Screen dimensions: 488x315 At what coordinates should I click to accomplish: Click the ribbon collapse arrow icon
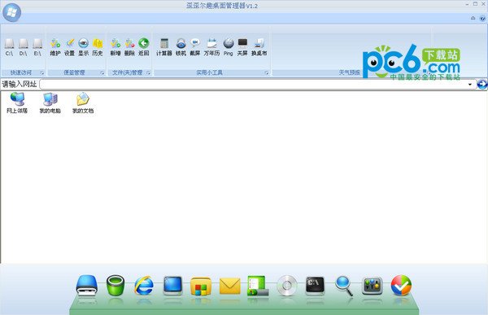473,18
